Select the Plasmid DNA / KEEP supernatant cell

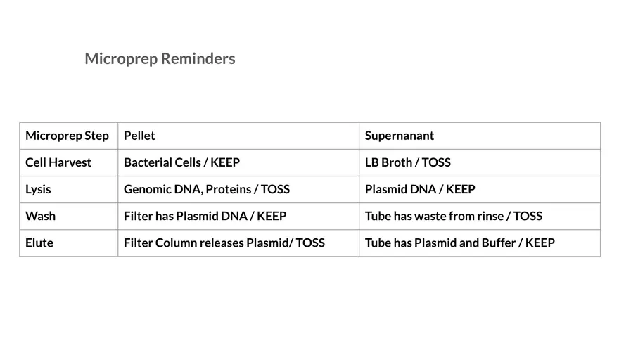click(x=420, y=189)
